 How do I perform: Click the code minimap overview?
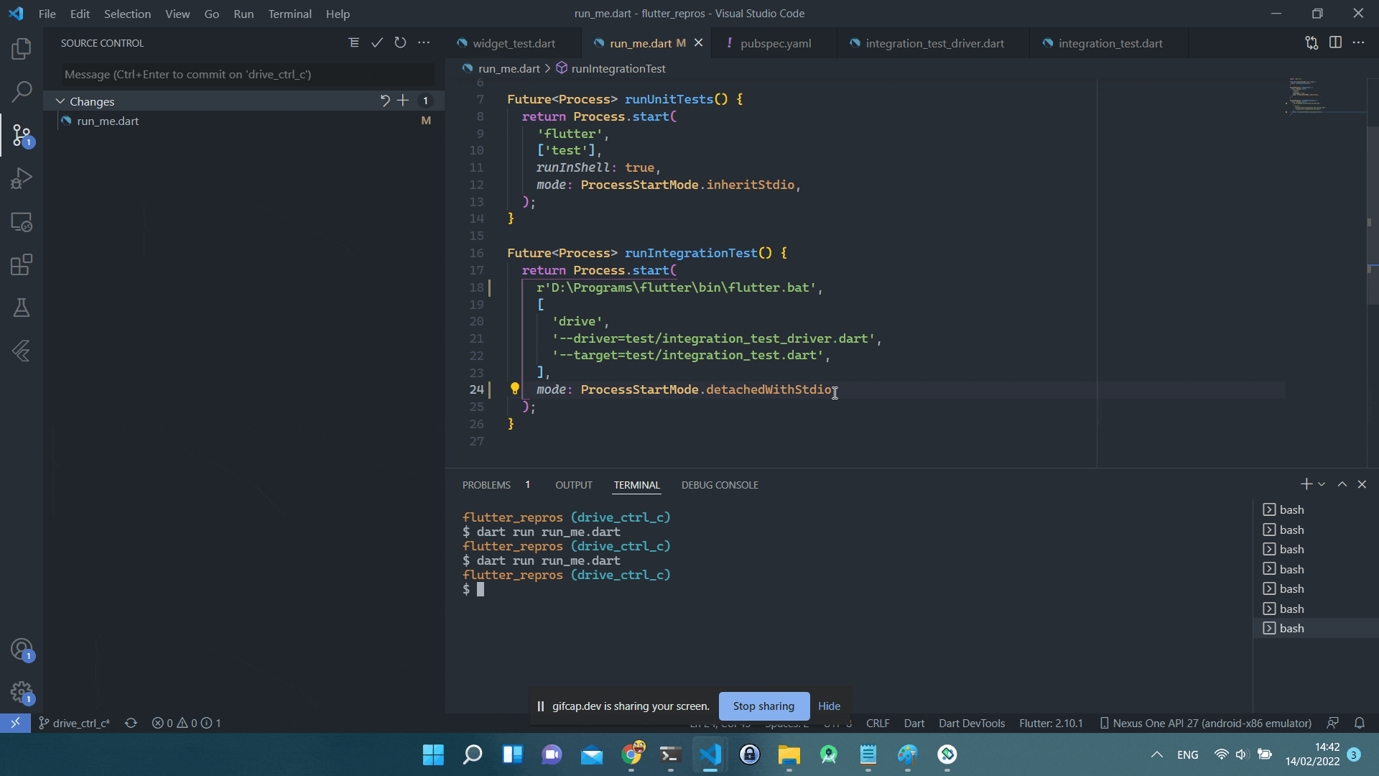[x=1325, y=97]
